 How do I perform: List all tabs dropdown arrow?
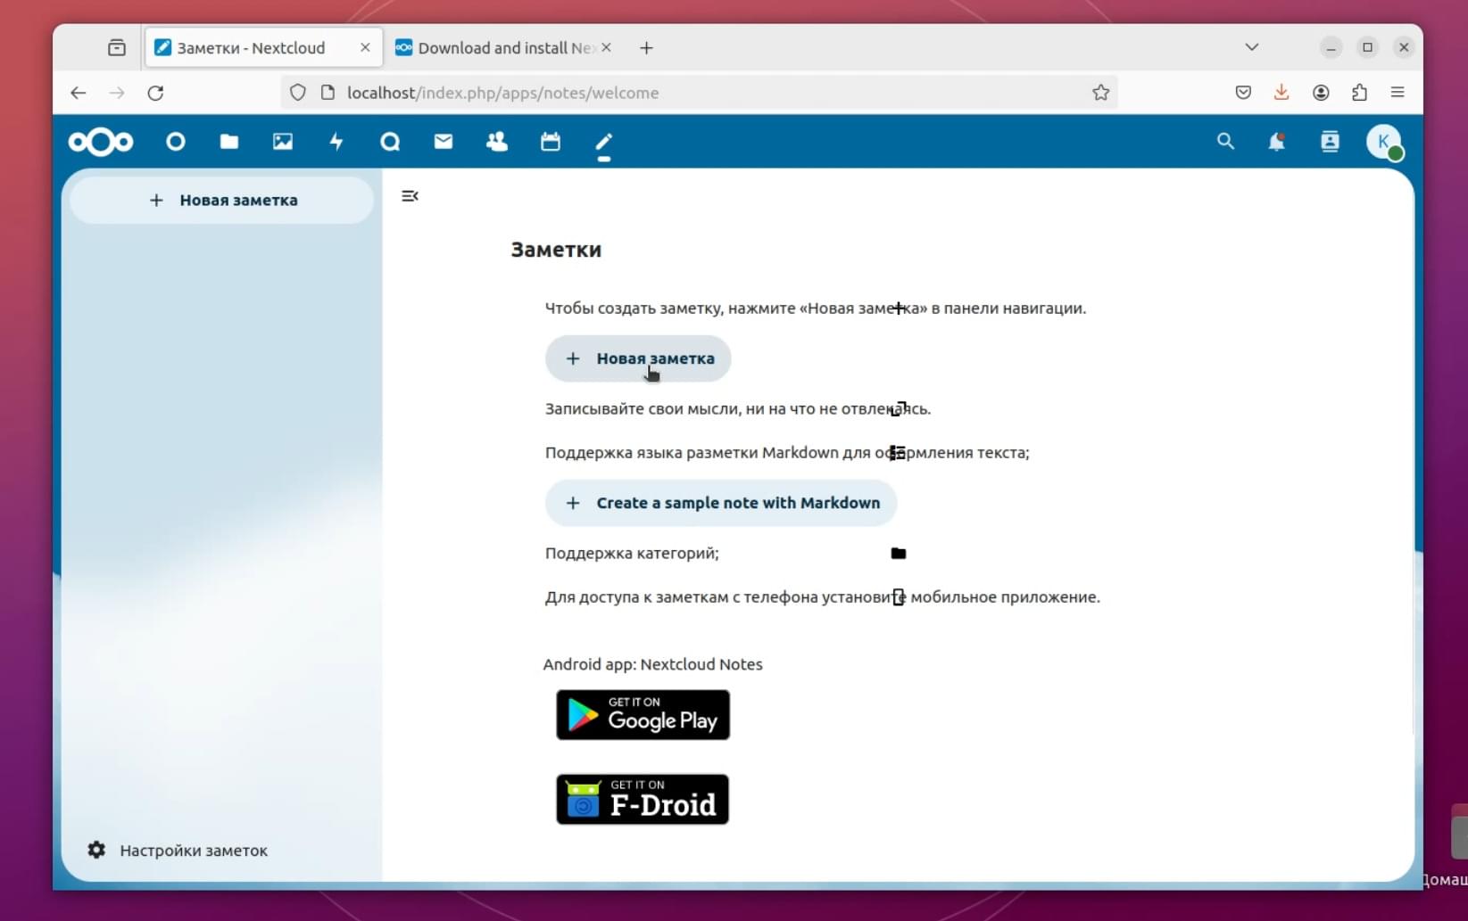click(x=1252, y=47)
